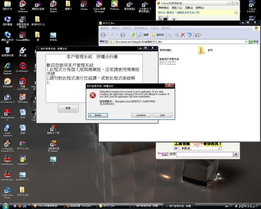Screen dimensions: 261x209
Task: Click the arrow search button in Yahoo Messenger
Action: (236, 154)
